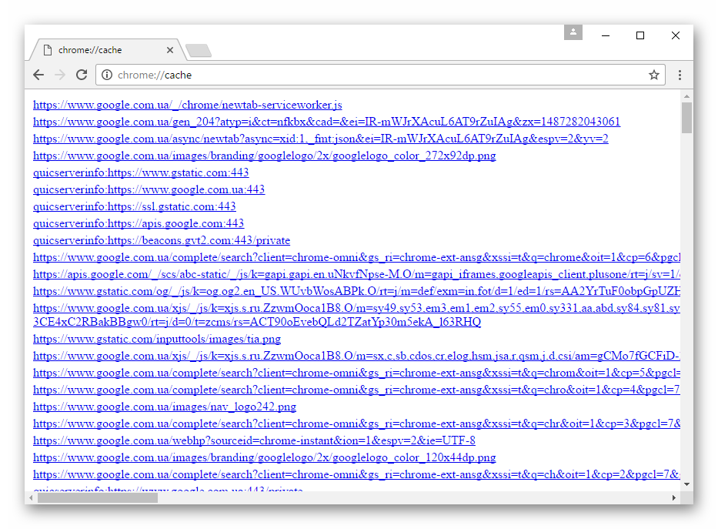Click the forward arrow button
The width and height of the screenshot is (718, 529).
60,75
